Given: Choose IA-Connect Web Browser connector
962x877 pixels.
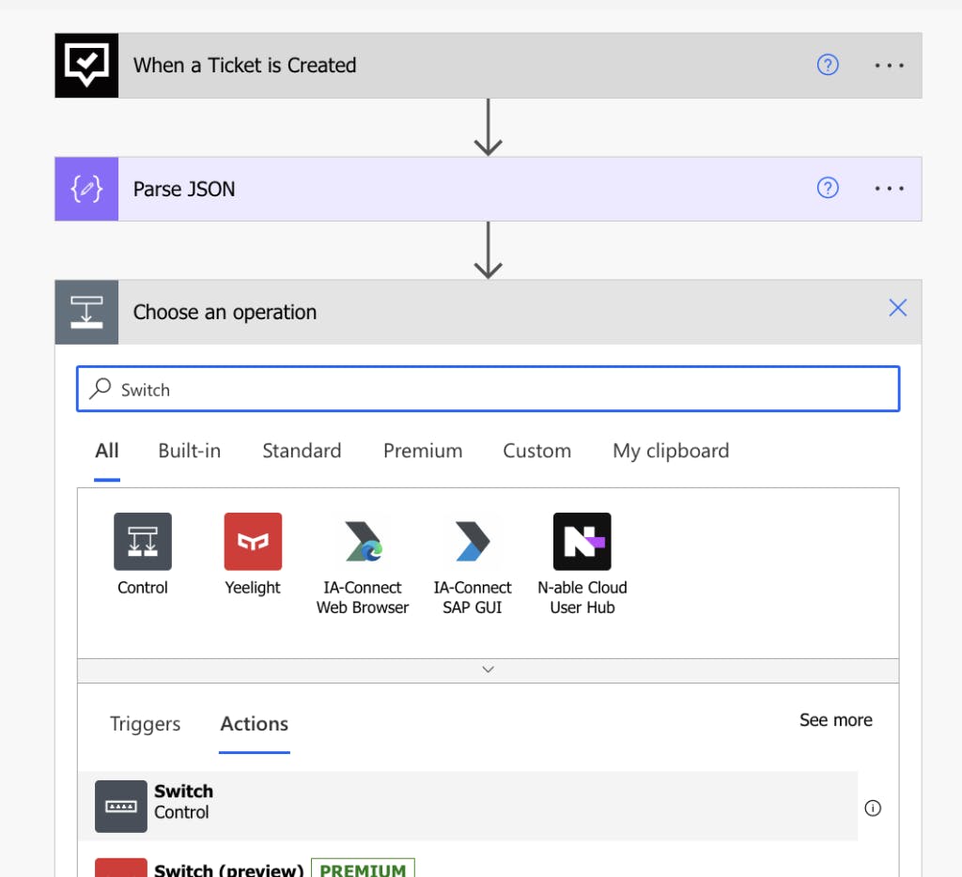Looking at the screenshot, I should point(363,542).
